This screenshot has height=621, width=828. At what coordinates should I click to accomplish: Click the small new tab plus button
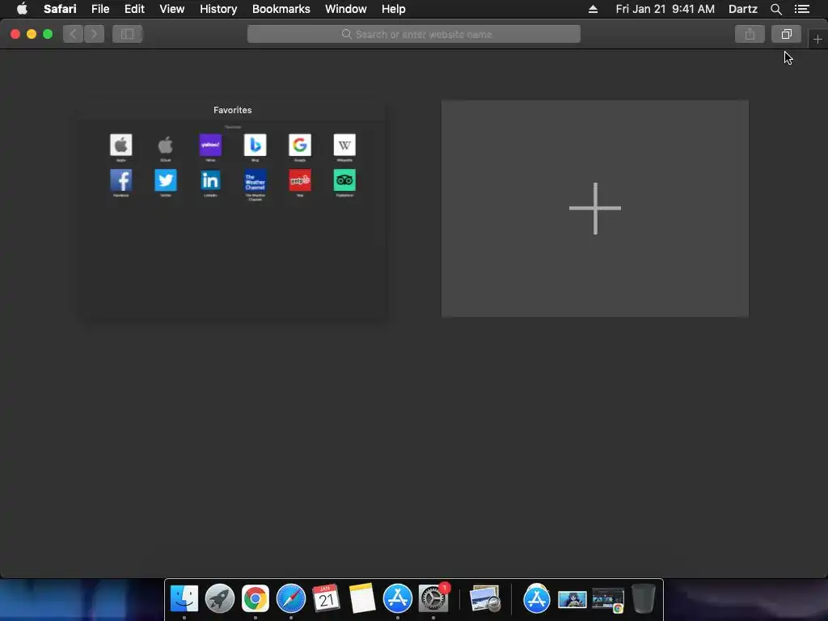817,39
